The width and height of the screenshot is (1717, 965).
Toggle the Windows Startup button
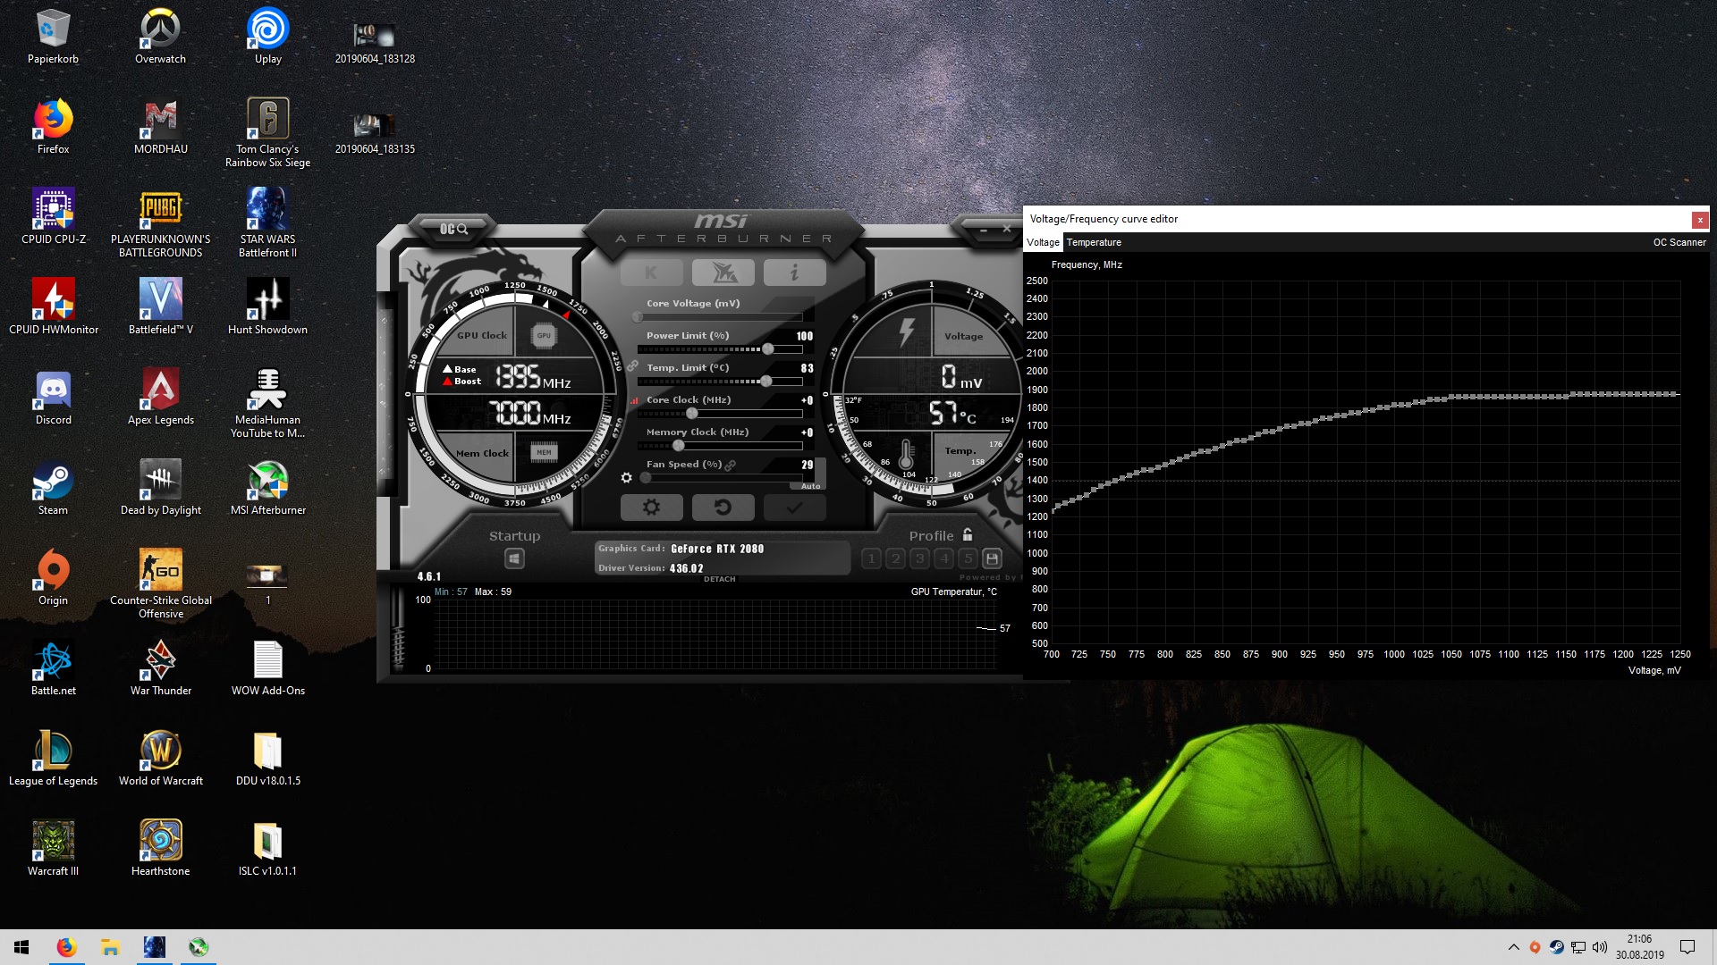click(x=514, y=558)
